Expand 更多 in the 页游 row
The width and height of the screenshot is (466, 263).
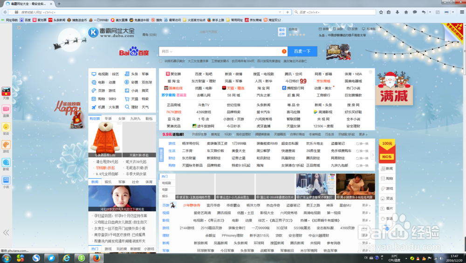coord(366,205)
